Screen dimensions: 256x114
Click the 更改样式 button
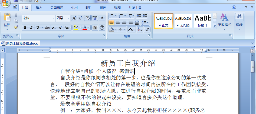pyautogui.click(x=225, y=22)
